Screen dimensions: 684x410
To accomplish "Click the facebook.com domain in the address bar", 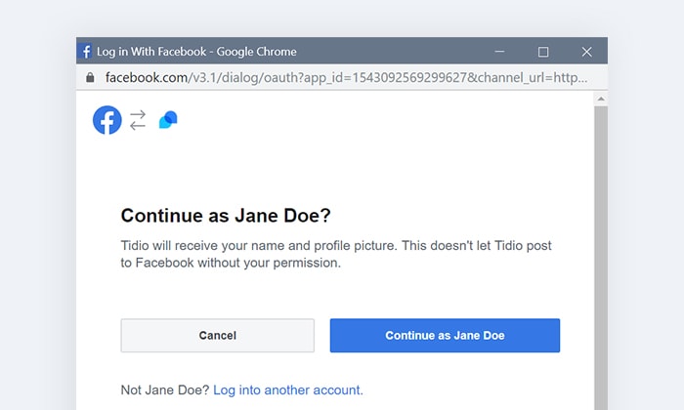I will tap(147, 77).
